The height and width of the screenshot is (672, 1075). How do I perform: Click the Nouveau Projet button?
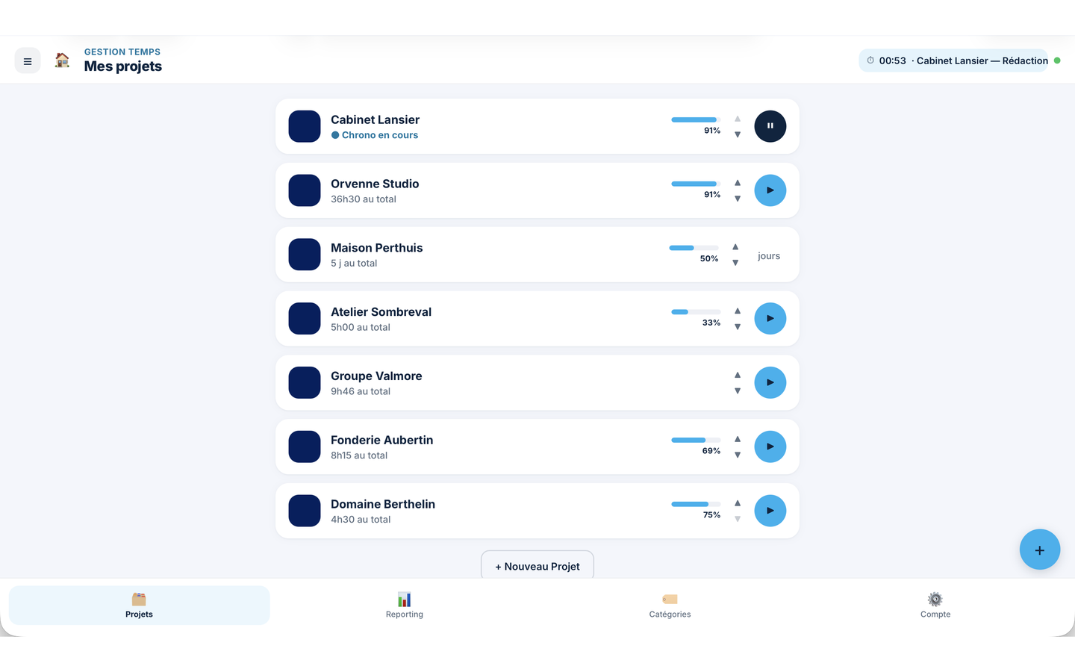tap(537, 566)
